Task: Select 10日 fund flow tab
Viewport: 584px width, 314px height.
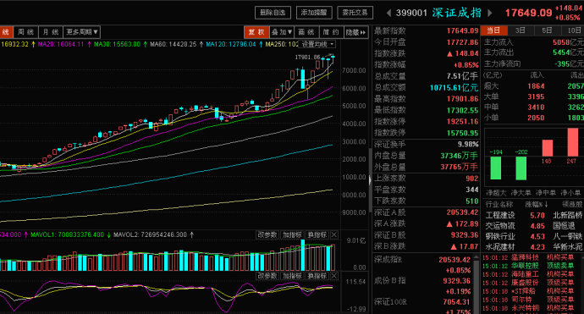Action: 573,30
